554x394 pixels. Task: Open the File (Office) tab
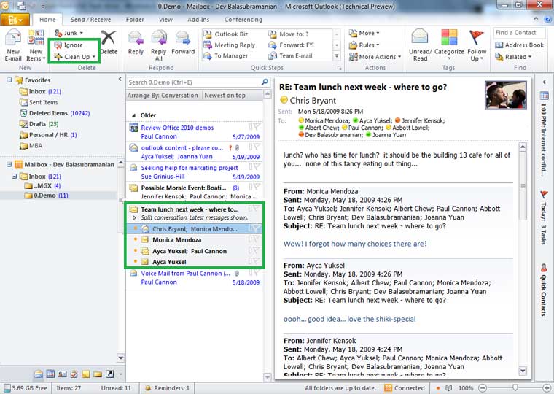[15, 20]
